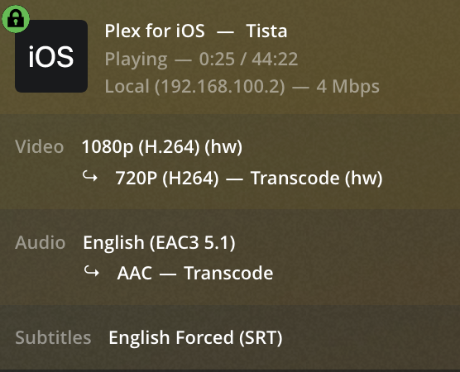Click the source video 1080p (H.264) (hw)

point(162,147)
